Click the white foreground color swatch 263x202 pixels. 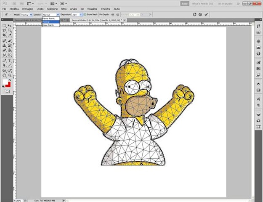(x=5, y=82)
